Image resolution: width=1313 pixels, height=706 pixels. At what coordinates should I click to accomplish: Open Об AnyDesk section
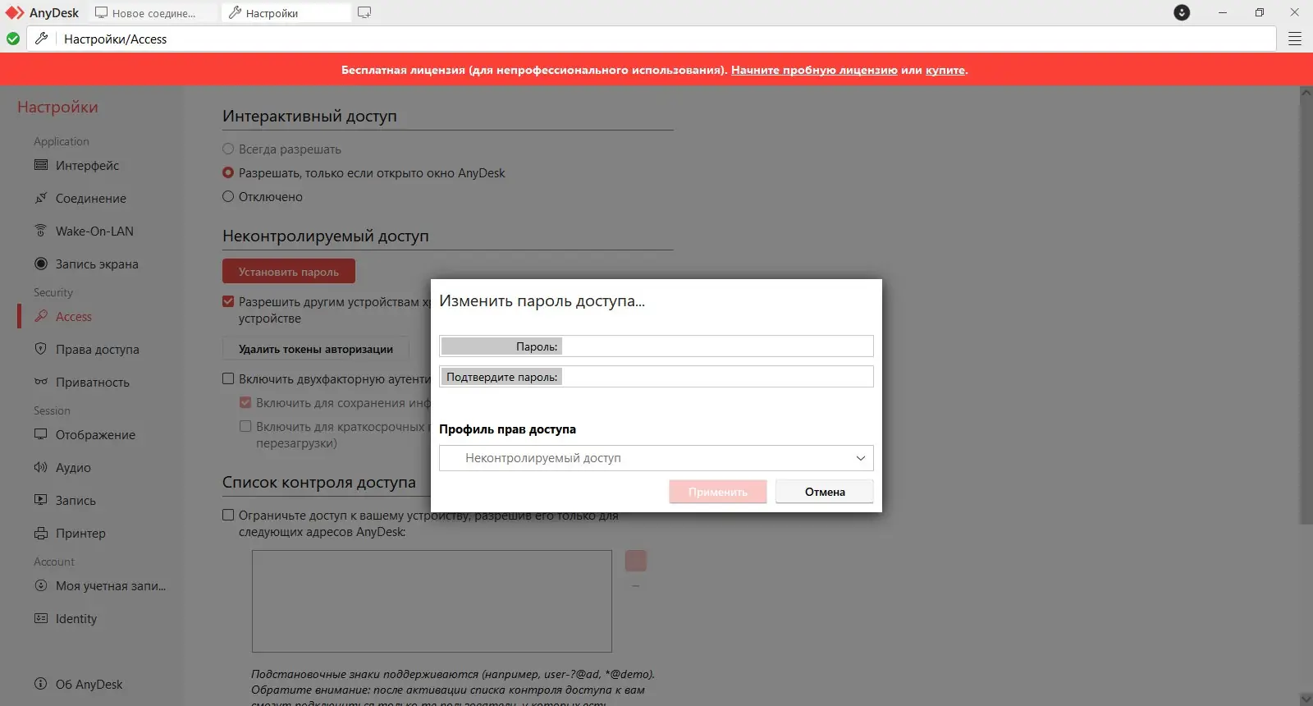pyautogui.click(x=89, y=684)
